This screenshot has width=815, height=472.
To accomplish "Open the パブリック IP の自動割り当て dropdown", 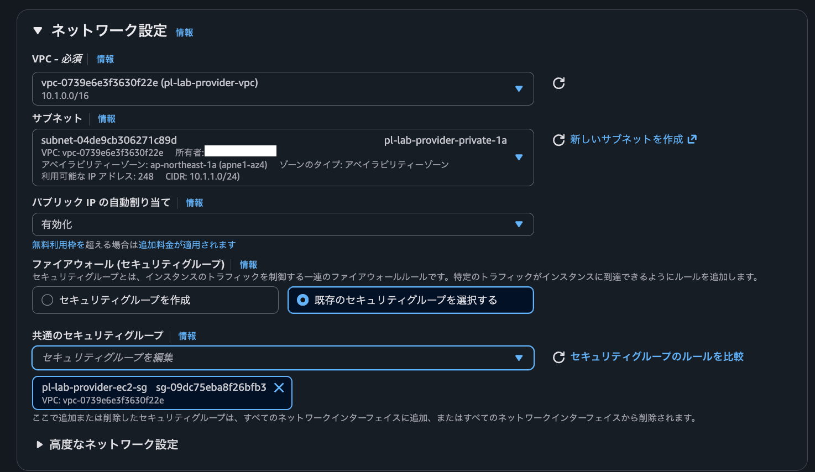I will click(x=519, y=224).
